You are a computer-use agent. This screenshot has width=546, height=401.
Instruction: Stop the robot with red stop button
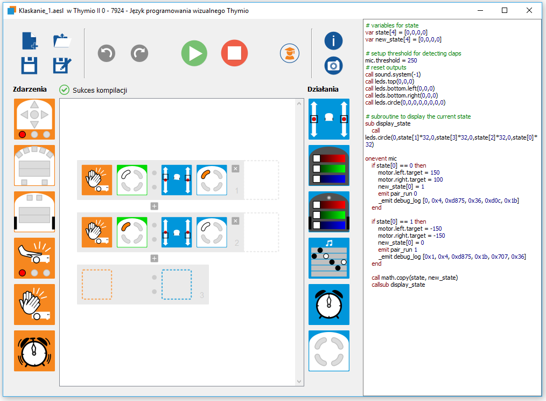coord(234,53)
